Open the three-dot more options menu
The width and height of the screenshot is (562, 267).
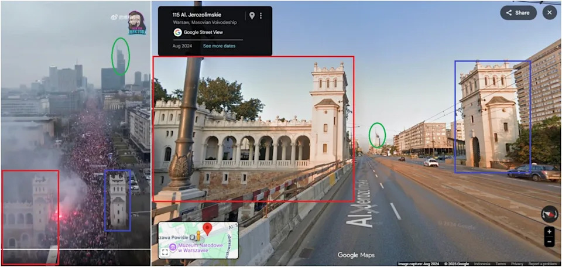point(261,16)
